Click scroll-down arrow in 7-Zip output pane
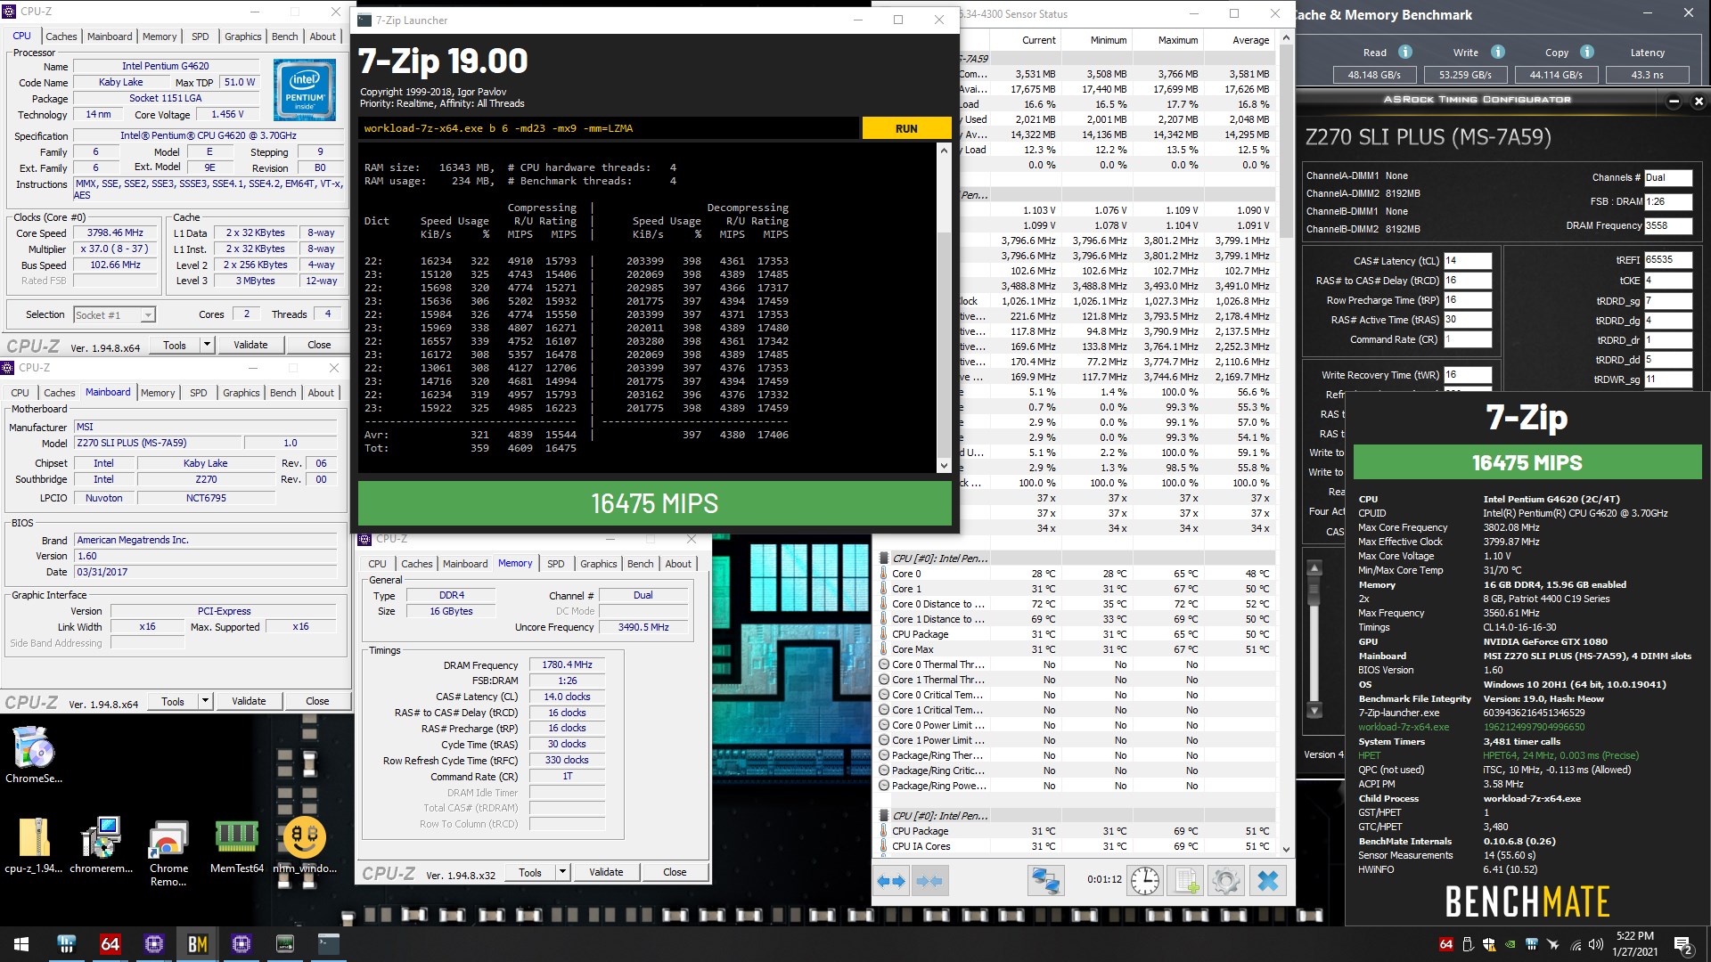 coord(944,465)
